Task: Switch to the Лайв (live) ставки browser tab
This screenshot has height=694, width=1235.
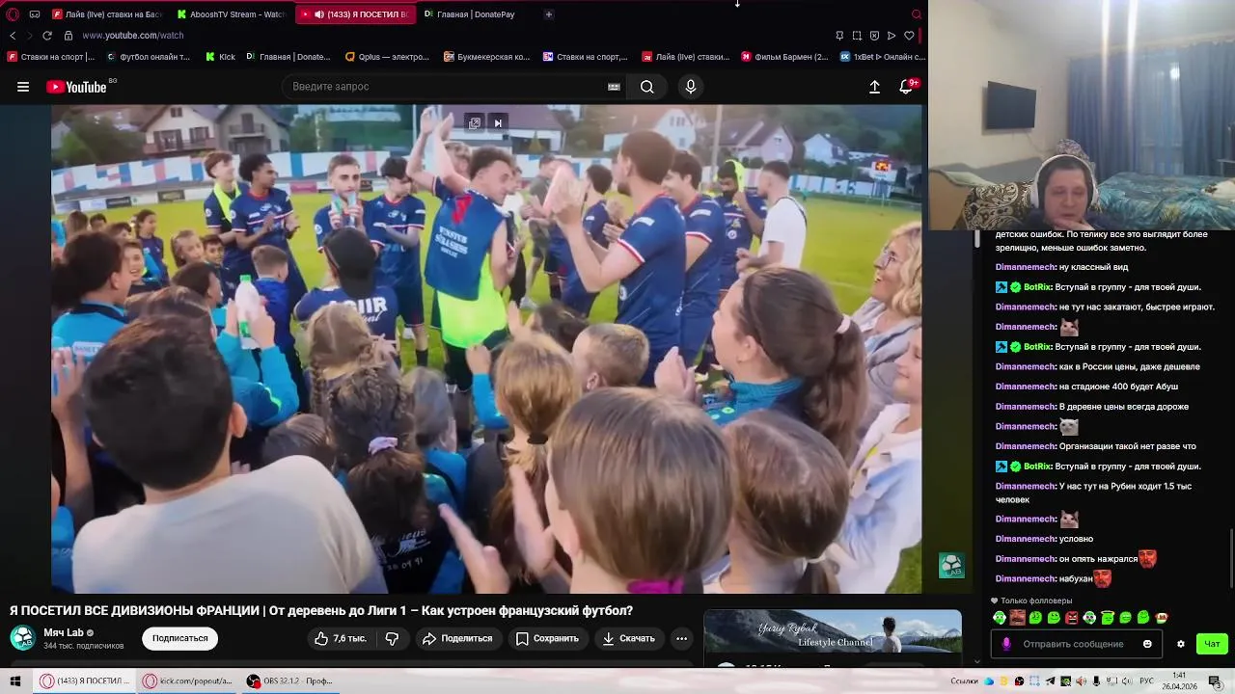Action: (106, 14)
